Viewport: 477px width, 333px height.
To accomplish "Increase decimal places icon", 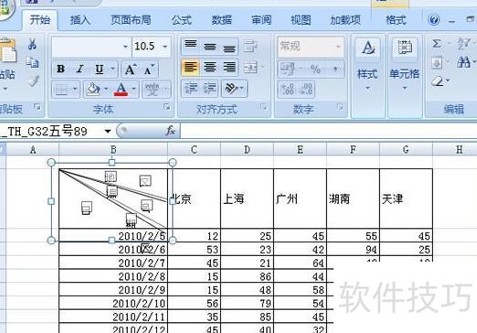I will (288, 89).
